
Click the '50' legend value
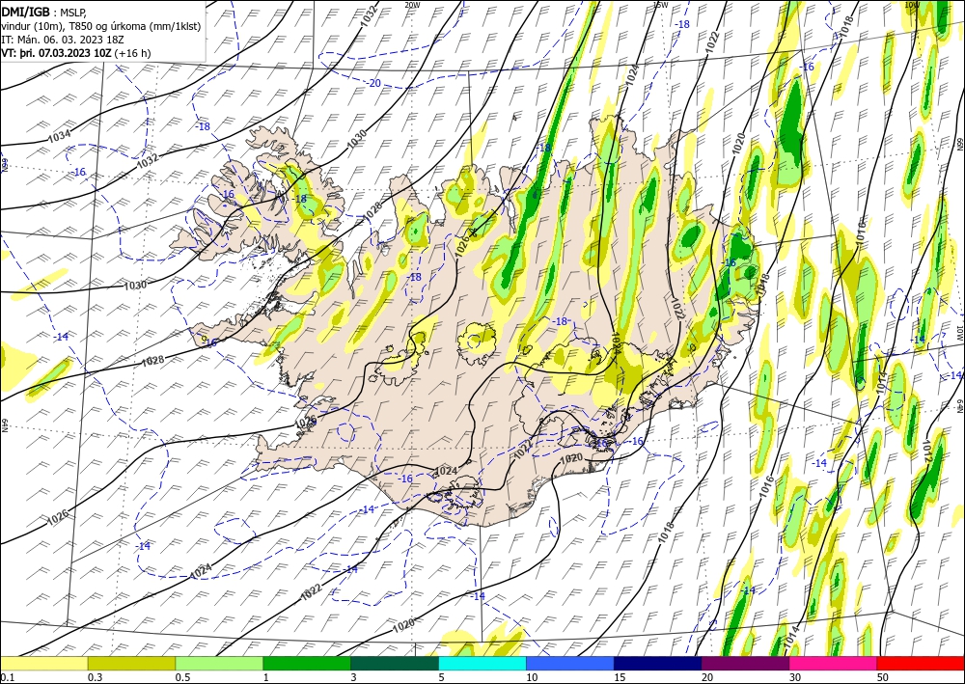click(x=883, y=677)
